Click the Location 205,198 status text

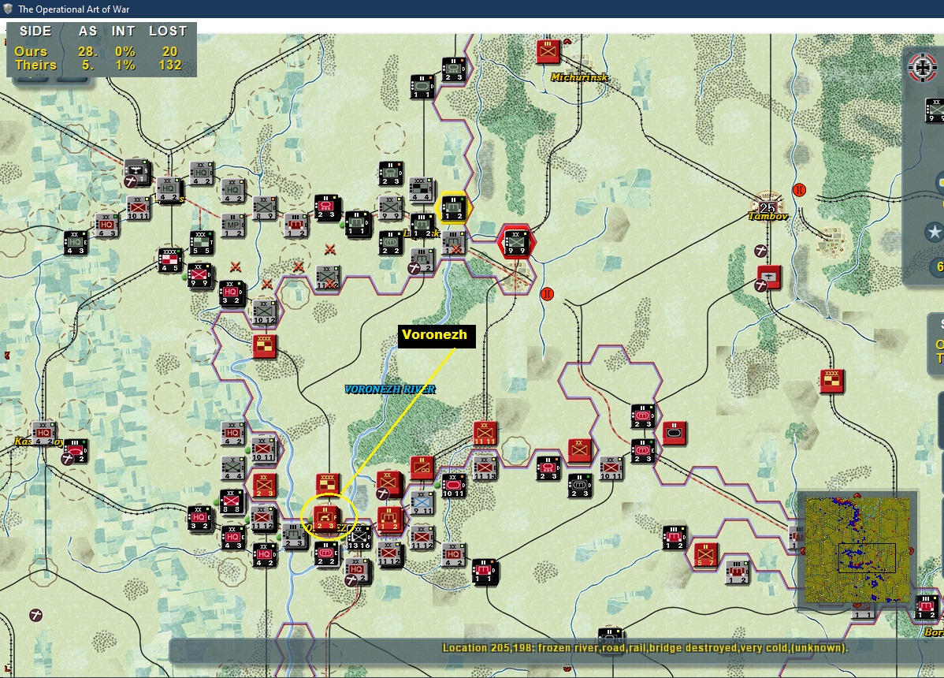point(645,648)
